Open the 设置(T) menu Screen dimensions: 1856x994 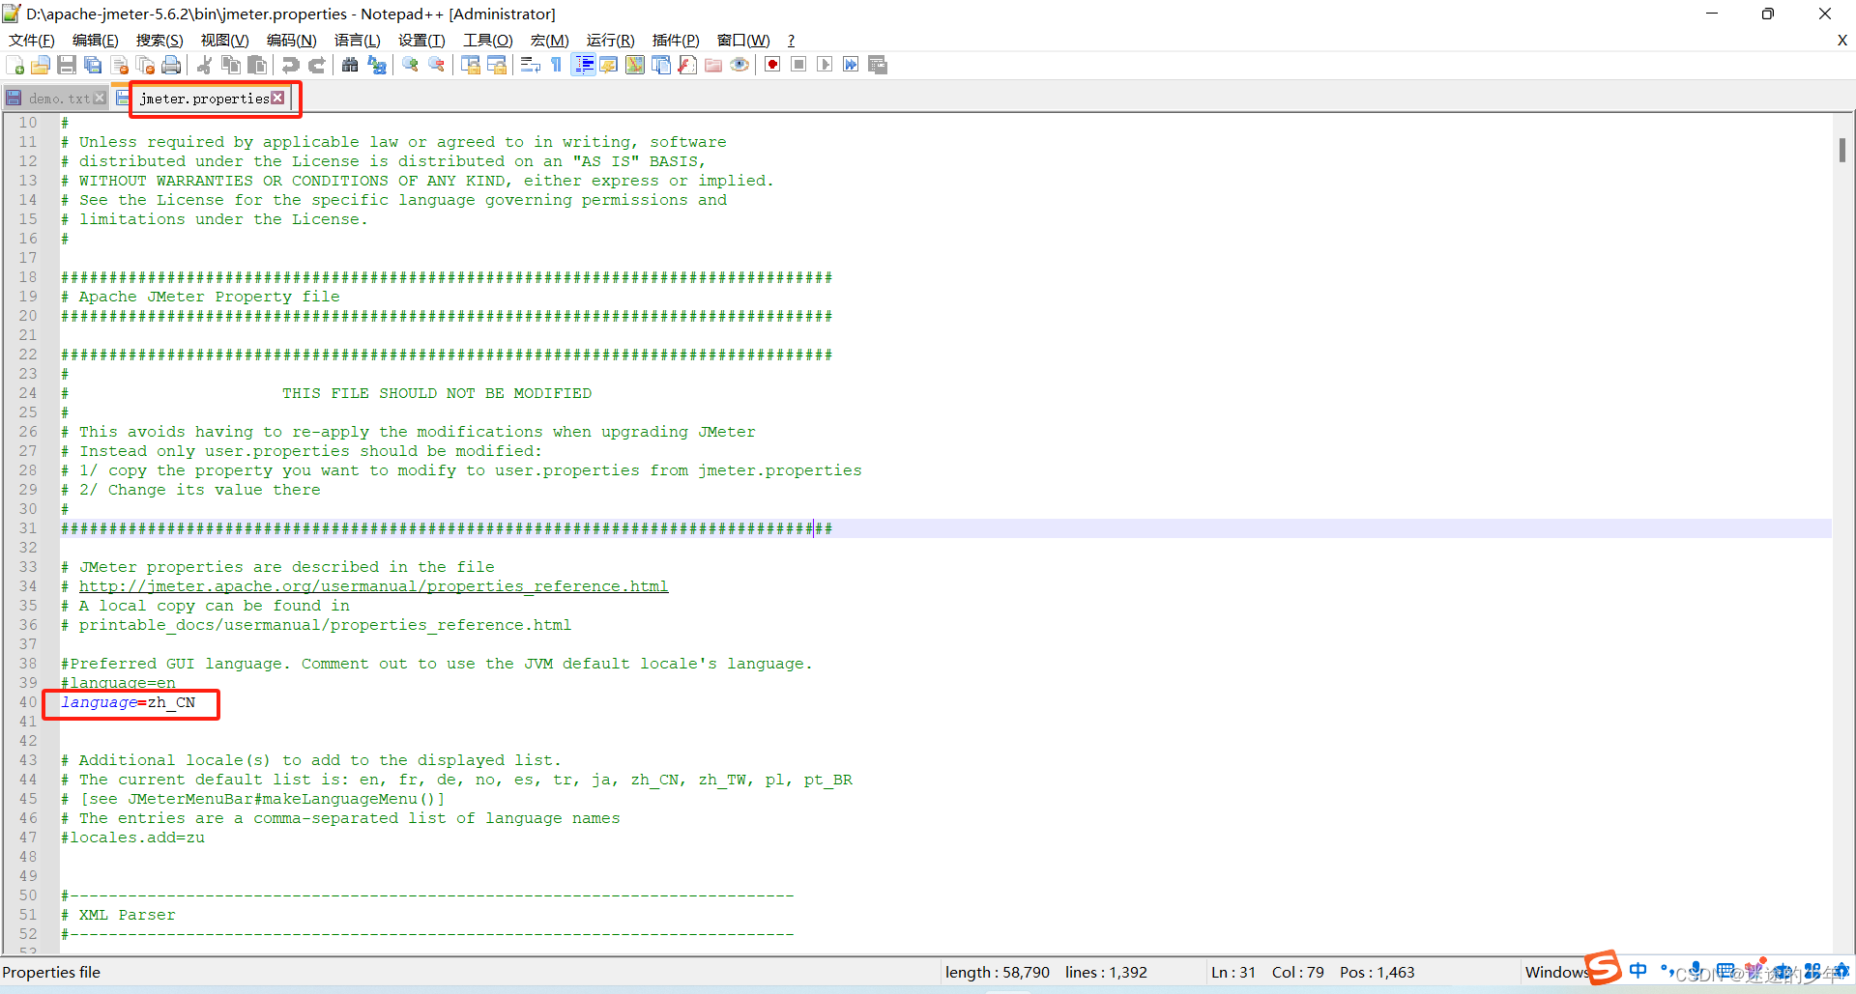click(421, 40)
